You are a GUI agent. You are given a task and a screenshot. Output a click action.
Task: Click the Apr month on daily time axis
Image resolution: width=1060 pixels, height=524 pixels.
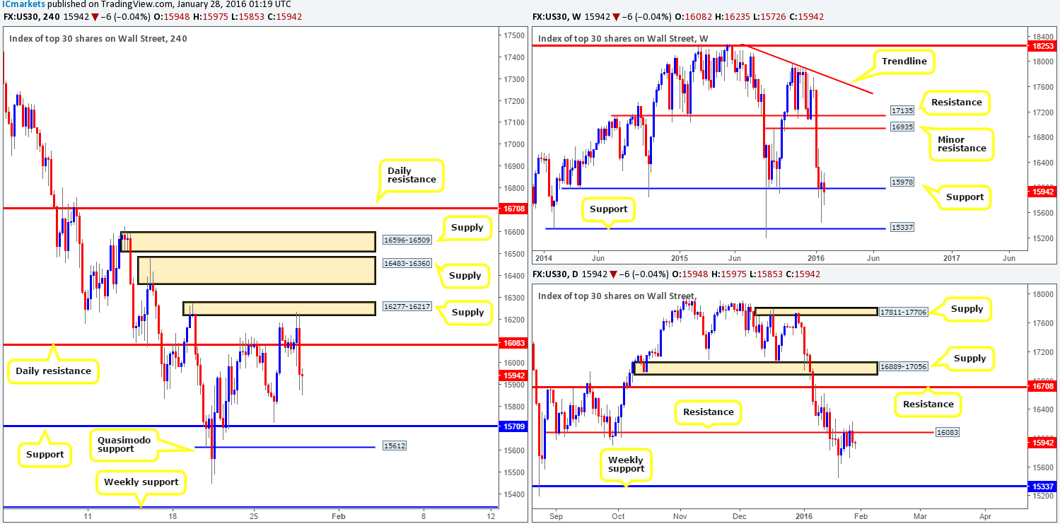985,517
